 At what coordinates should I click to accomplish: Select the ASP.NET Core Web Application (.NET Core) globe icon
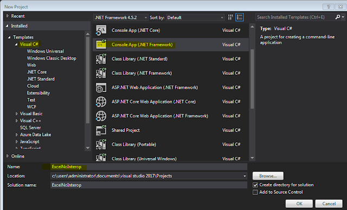(101, 102)
